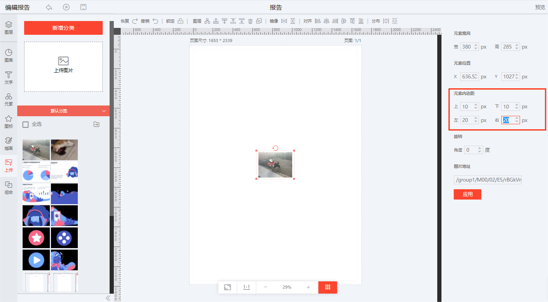Image resolution: width=548 pixels, height=302 pixels.
Task: Click the 新增分类 button
Action: [63, 28]
